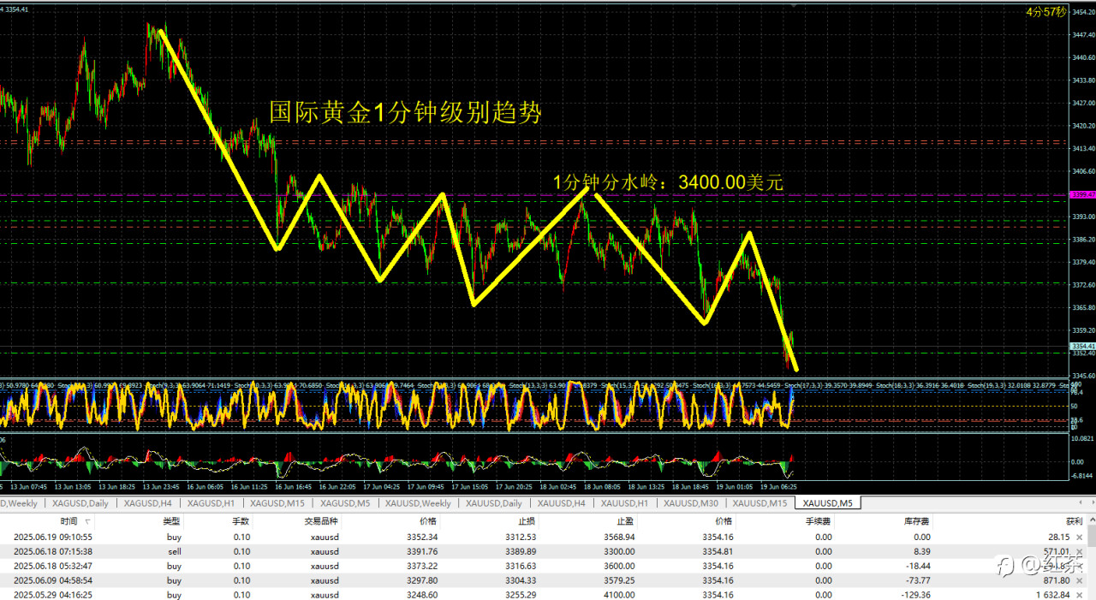Click the chart shift triangle marker at top

click(795, 5)
